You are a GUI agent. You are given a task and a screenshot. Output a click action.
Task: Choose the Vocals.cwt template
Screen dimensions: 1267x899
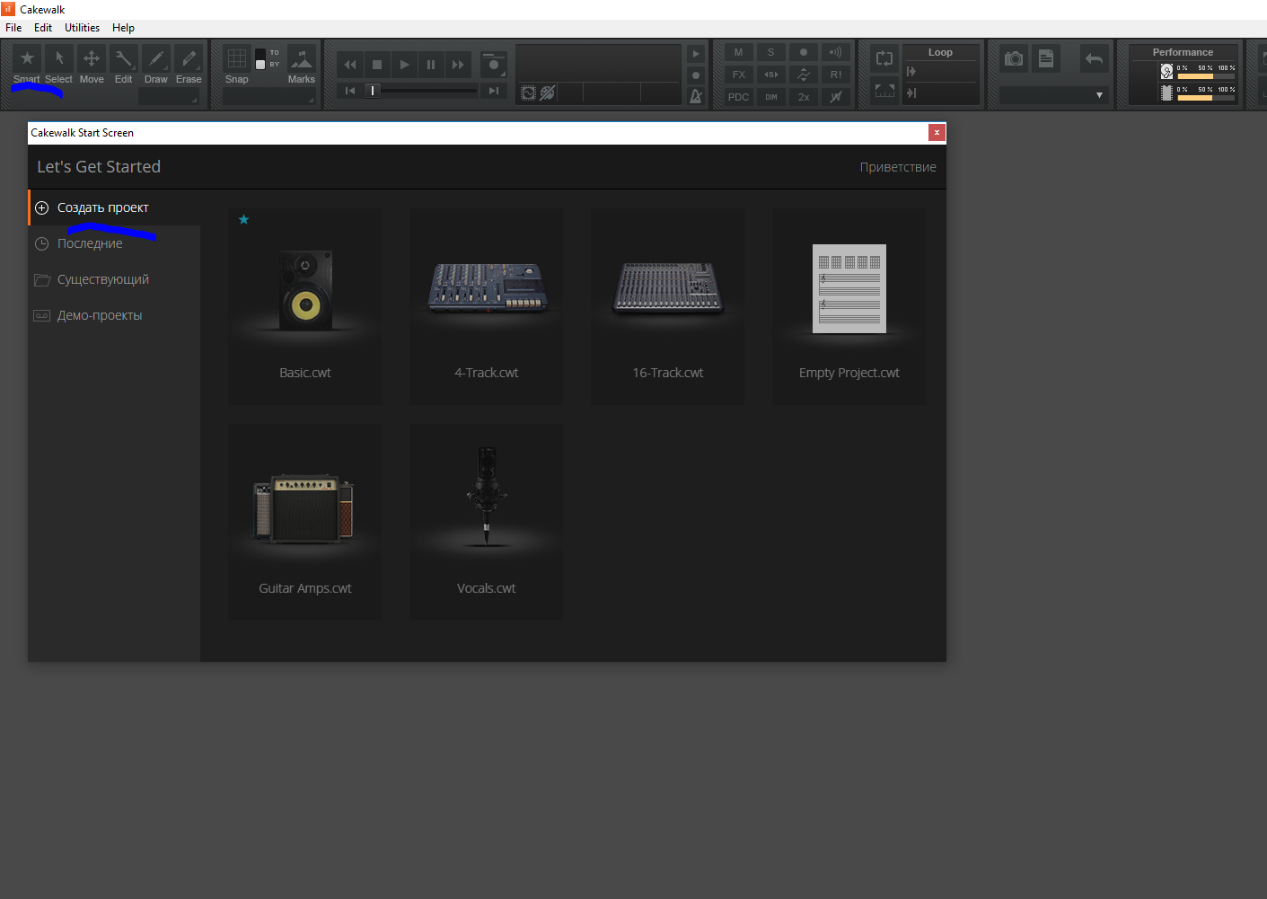(487, 522)
